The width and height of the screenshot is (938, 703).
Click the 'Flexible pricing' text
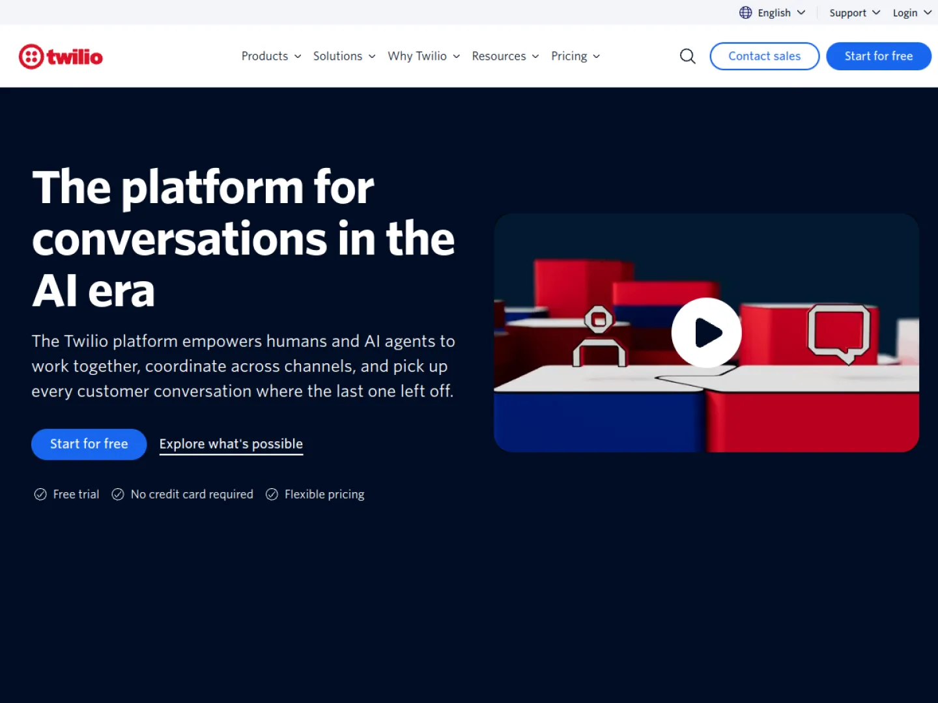(324, 495)
